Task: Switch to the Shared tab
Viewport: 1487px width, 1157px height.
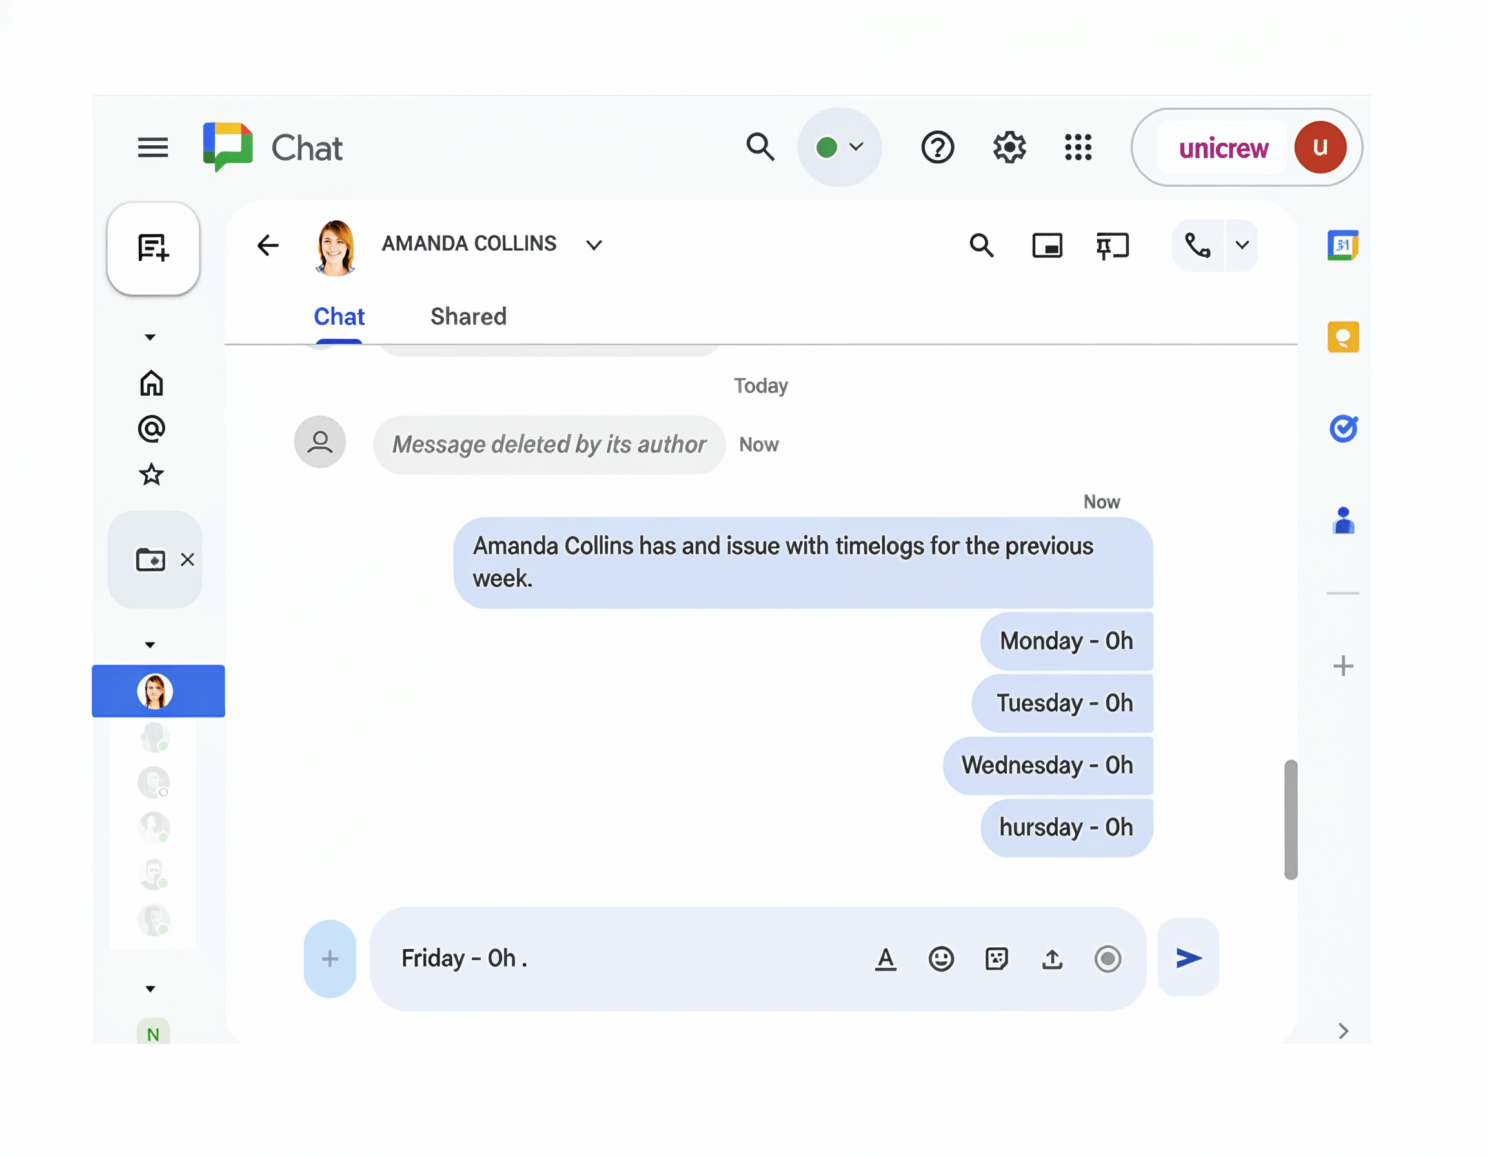Action: pyautogui.click(x=469, y=318)
